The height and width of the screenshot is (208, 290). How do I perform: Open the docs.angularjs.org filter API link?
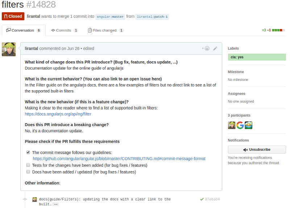pyautogui.click(x=58, y=114)
